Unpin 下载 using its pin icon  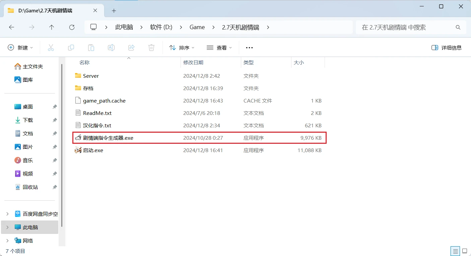tap(55, 120)
